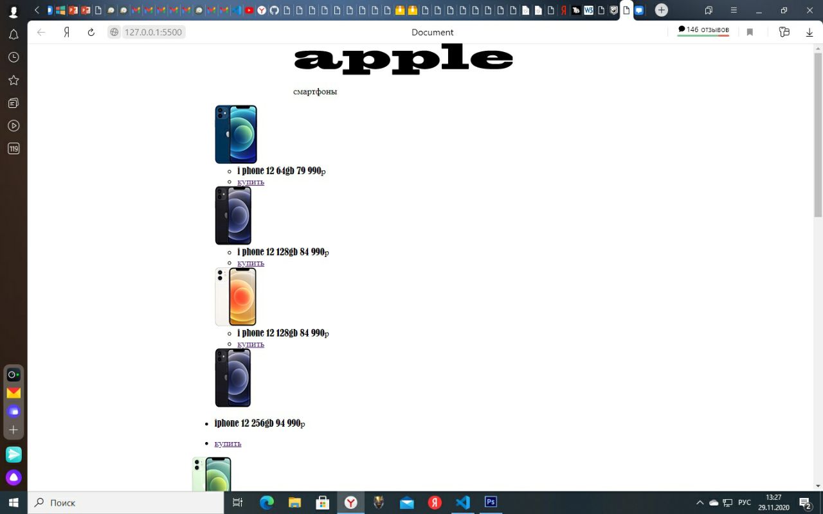The image size is (823, 514).
Task: Open the extensions icon left of downloads
Action: pos(784,32)
